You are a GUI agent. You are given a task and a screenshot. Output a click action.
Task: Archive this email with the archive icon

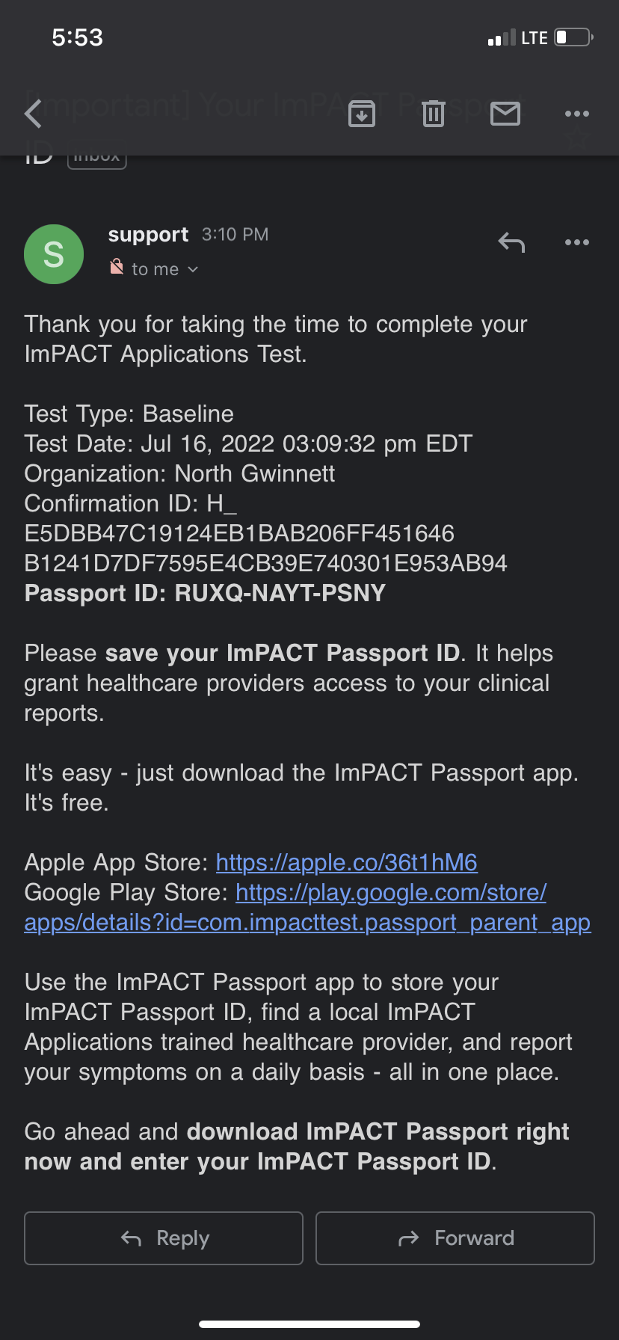pyautogui.click(x=362, y=114)
